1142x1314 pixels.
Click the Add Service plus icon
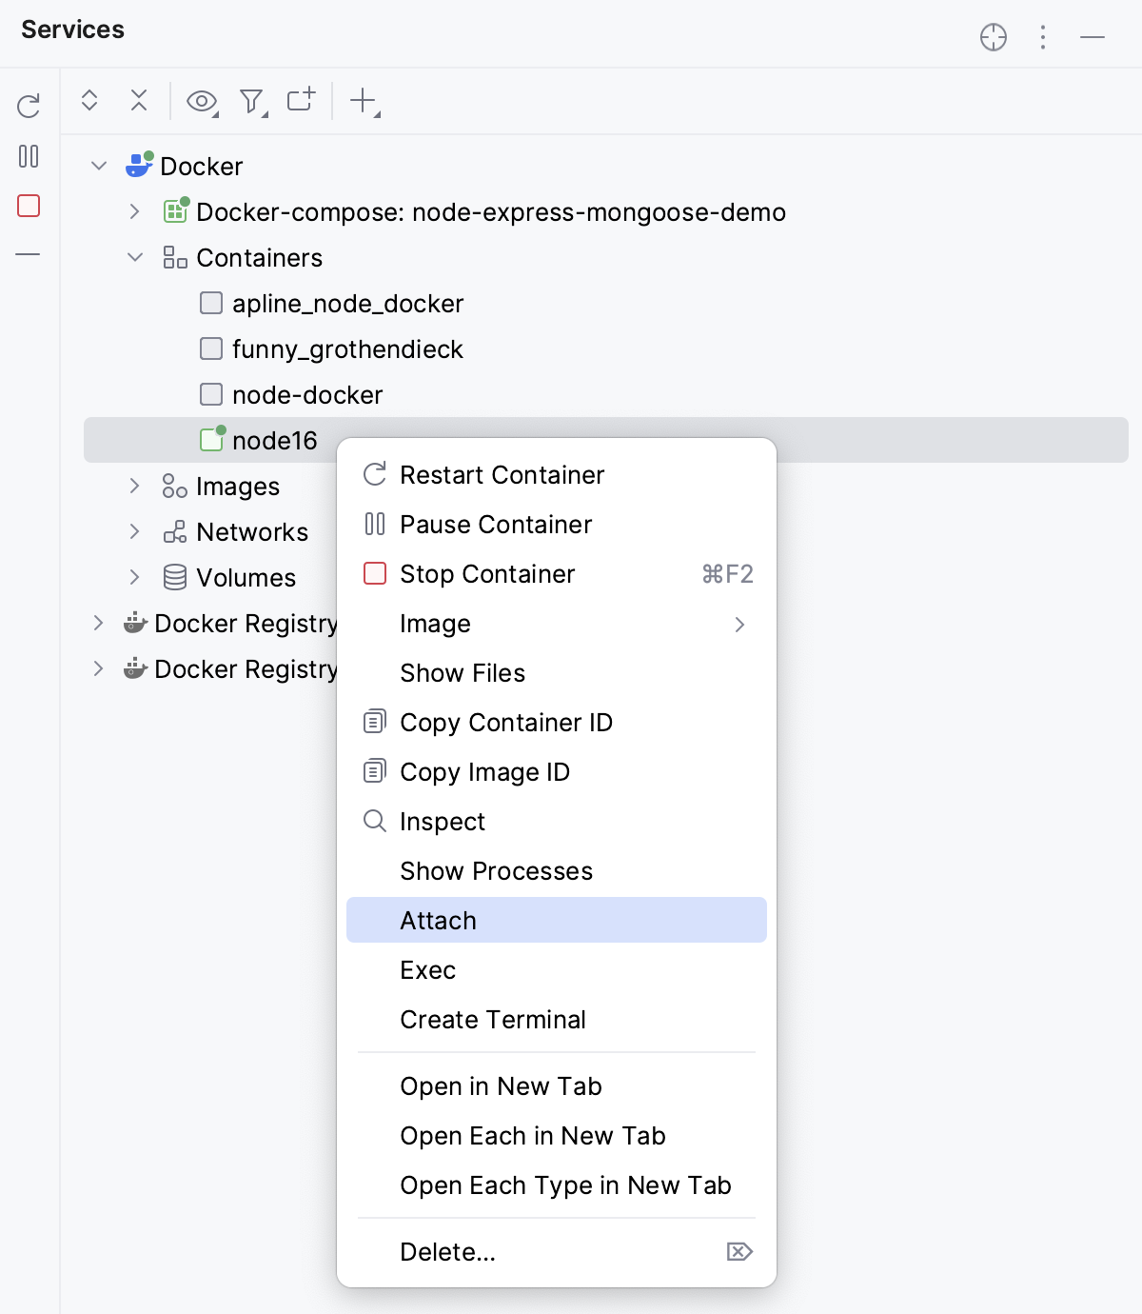coord(363,102)
